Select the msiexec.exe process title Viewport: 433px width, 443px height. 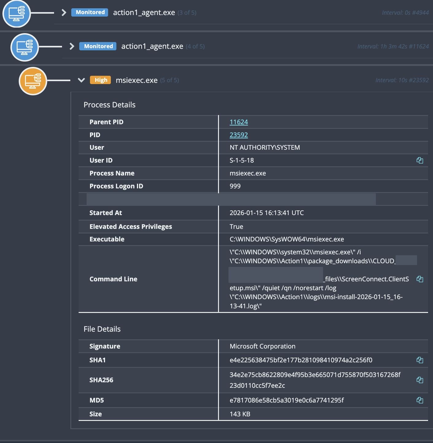[136, 80]
